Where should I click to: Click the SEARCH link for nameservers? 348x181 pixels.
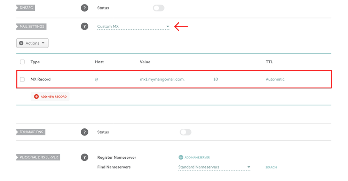point(271,167)
